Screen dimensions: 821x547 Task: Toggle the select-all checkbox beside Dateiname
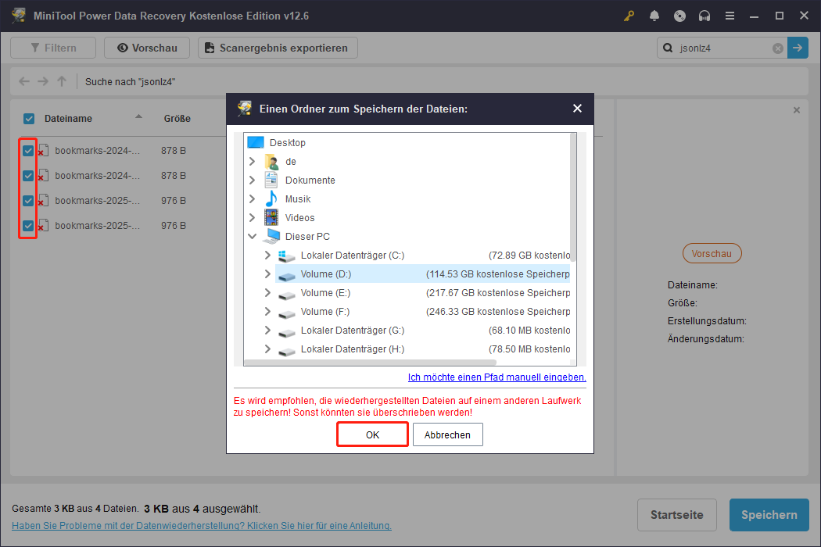pyautogui.click(x=29, y=119)
